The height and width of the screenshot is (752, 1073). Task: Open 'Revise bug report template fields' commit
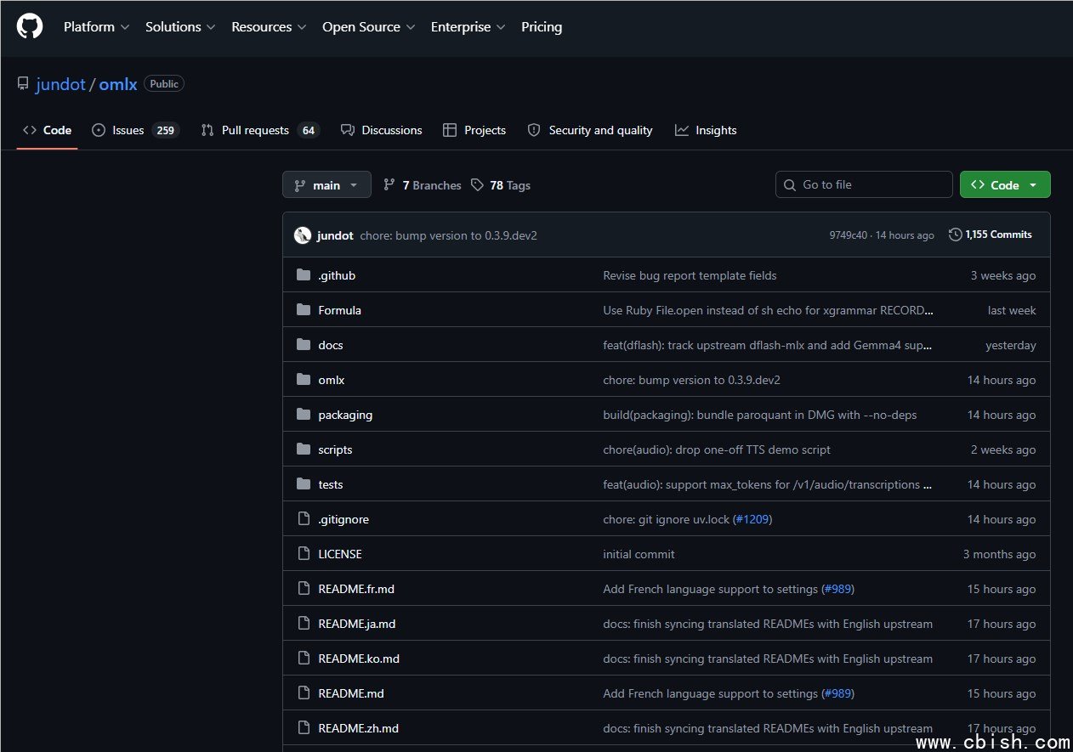point(690,275)
